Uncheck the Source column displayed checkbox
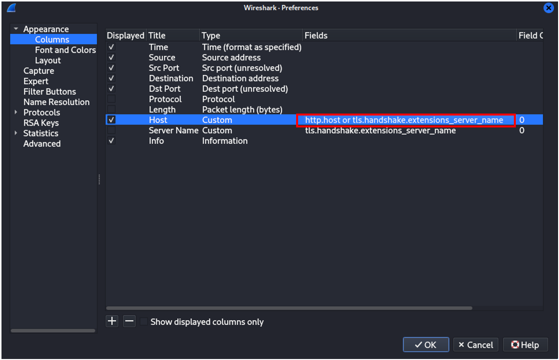The image size is (559, 360). click(x=112, y=57)
